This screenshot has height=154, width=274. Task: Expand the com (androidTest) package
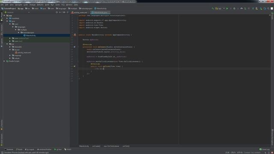[x=10, y=38]
